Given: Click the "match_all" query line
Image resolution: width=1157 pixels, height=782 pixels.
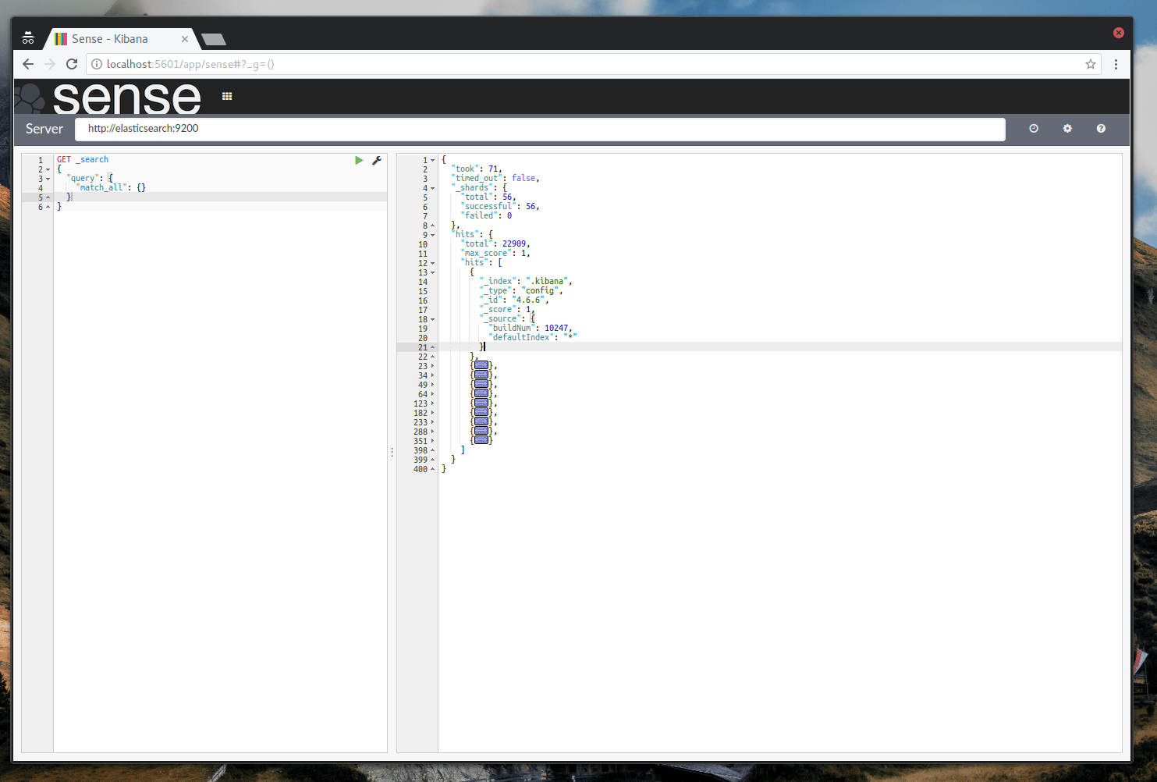Looking at the screenshot, I should click(x=111, y=187).
